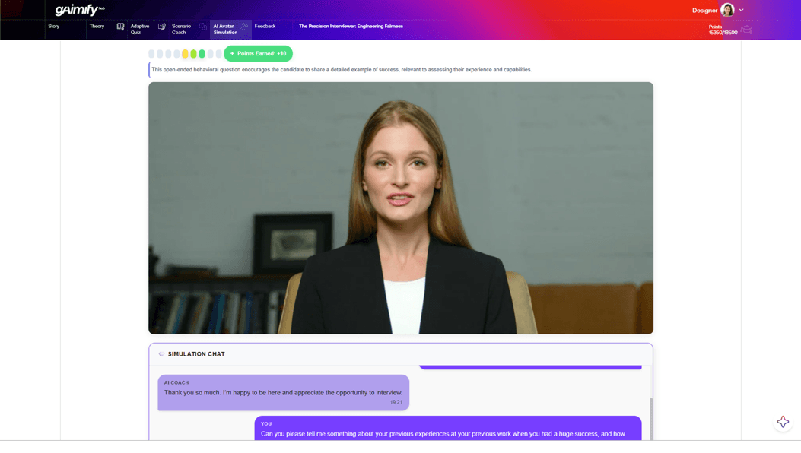Image resolution: width=801 pixels, height=453 pixels.
Task: Select the Theory menu item
Action: pos(97,25)
